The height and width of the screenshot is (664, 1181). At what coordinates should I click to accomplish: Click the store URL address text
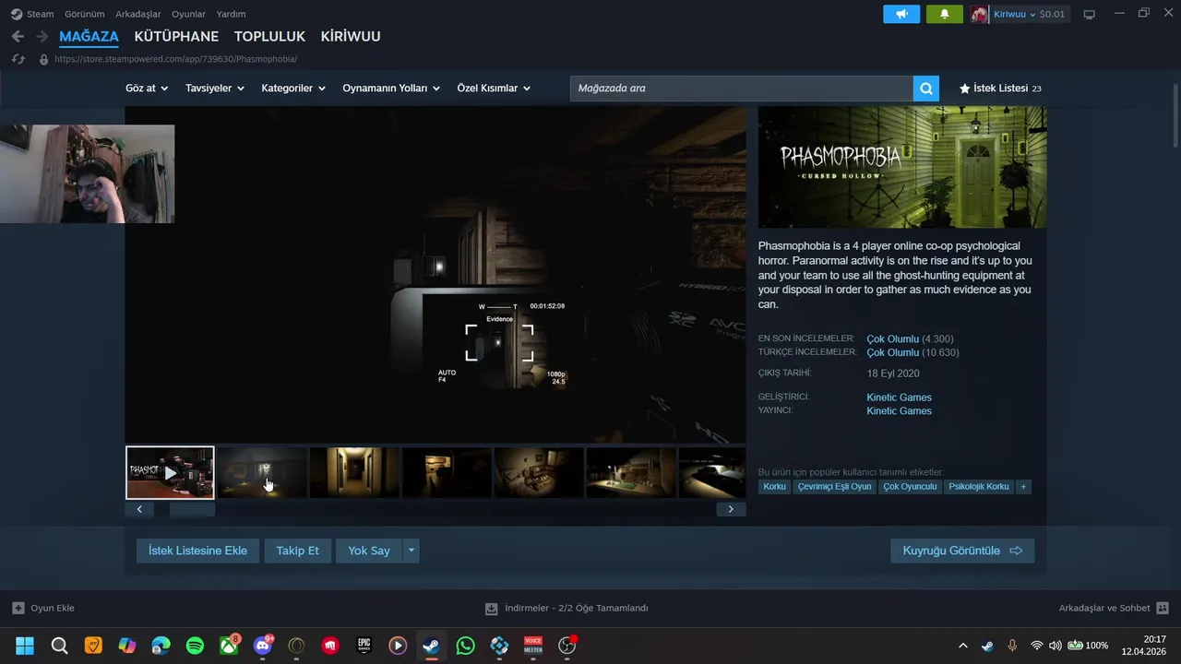(x=175, y=59)
